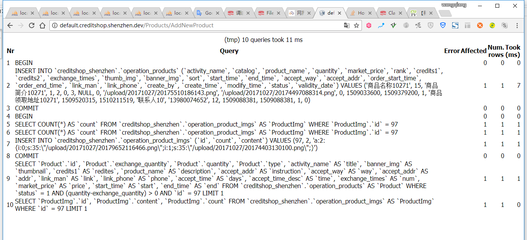Click the SELECT ProductImg.id query in row 10

click(x=225, y=205)
